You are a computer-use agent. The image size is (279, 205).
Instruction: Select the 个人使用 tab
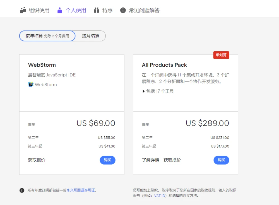[71, 10]
